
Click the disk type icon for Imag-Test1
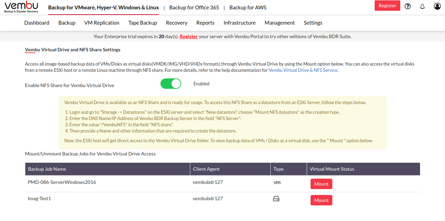276,199
